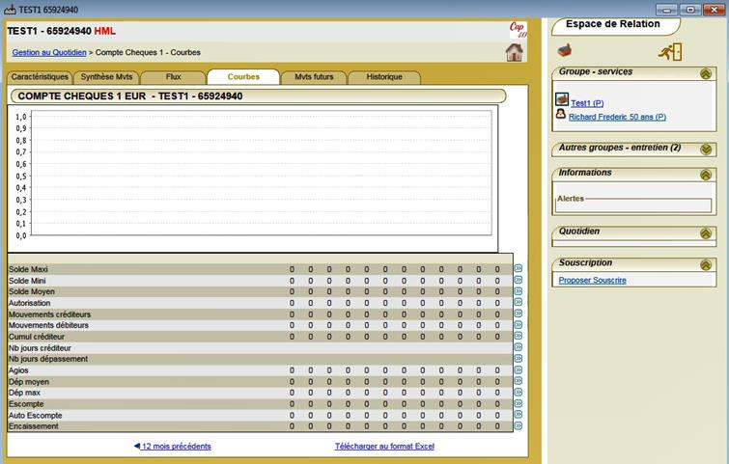Switch to the Caractéristiques tab
The image size is (729, 464).
click(39, 77)
